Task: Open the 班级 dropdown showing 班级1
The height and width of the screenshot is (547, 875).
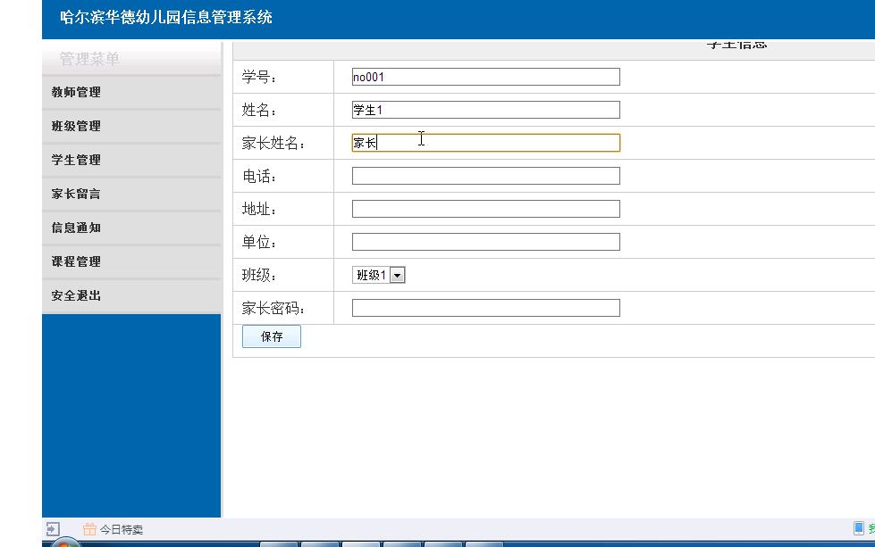Action: click(378, 275)
